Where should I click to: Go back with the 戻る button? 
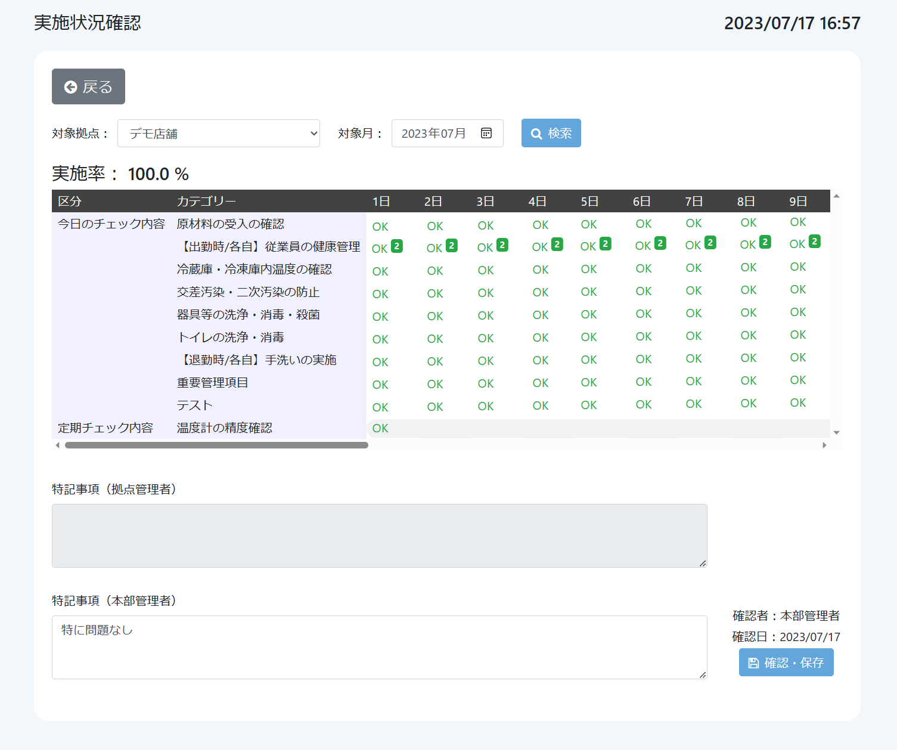coord(88,86)
